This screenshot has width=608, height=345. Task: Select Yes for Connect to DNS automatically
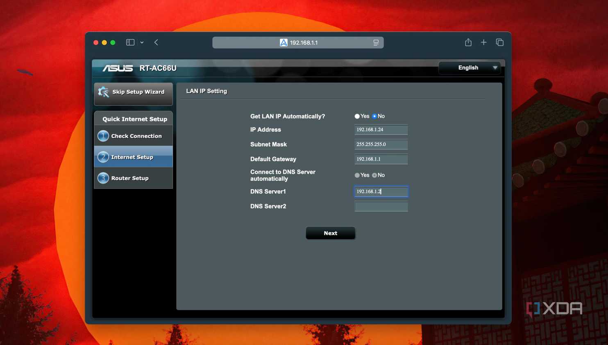(357, 175)
